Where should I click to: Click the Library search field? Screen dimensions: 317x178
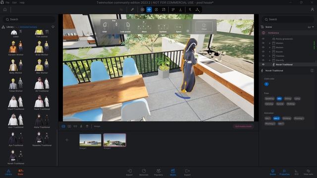[29, 19]
